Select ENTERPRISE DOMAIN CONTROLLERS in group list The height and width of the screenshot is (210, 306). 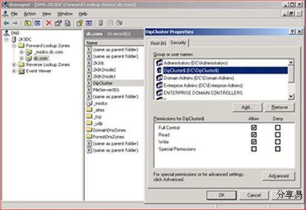pos(203,93)
